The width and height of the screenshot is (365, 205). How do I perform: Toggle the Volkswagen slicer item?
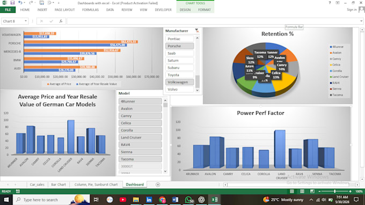coord(179,82)
